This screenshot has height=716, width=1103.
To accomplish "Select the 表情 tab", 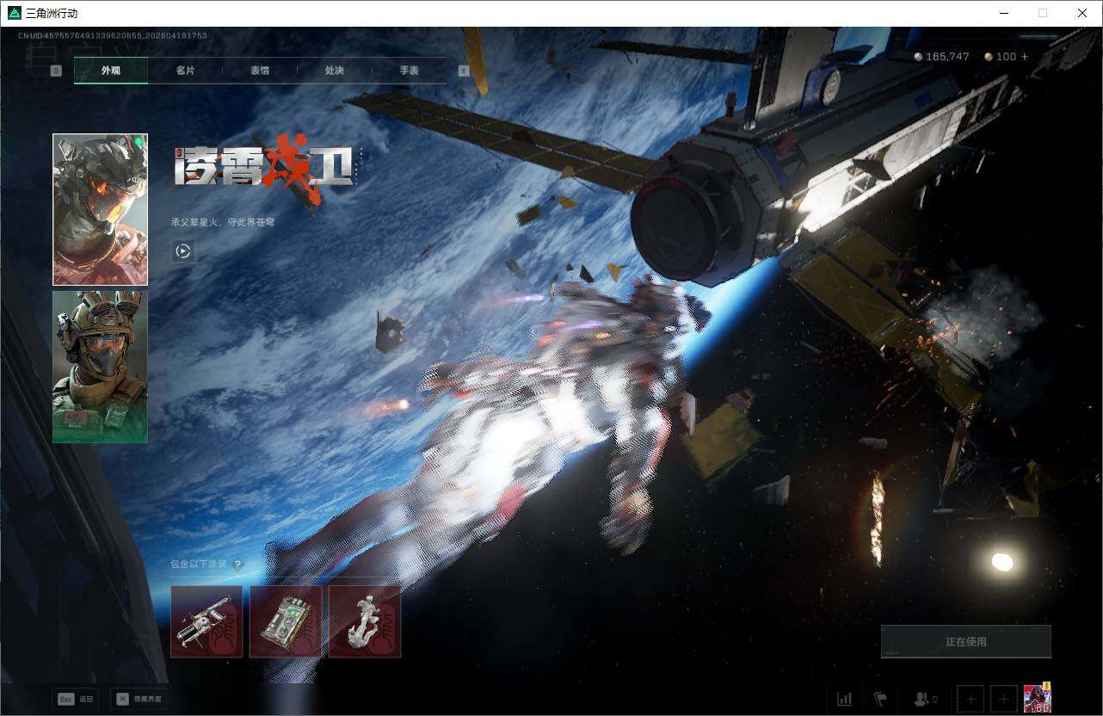I will (x=260, y=71).
